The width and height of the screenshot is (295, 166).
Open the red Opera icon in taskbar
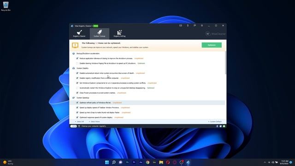168,162
